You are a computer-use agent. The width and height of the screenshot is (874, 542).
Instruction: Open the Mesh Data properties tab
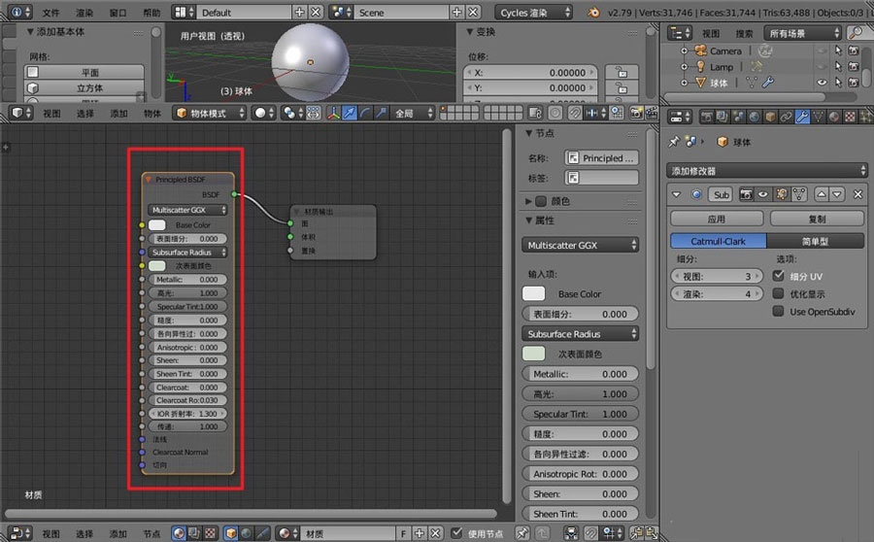coord(819,117)
